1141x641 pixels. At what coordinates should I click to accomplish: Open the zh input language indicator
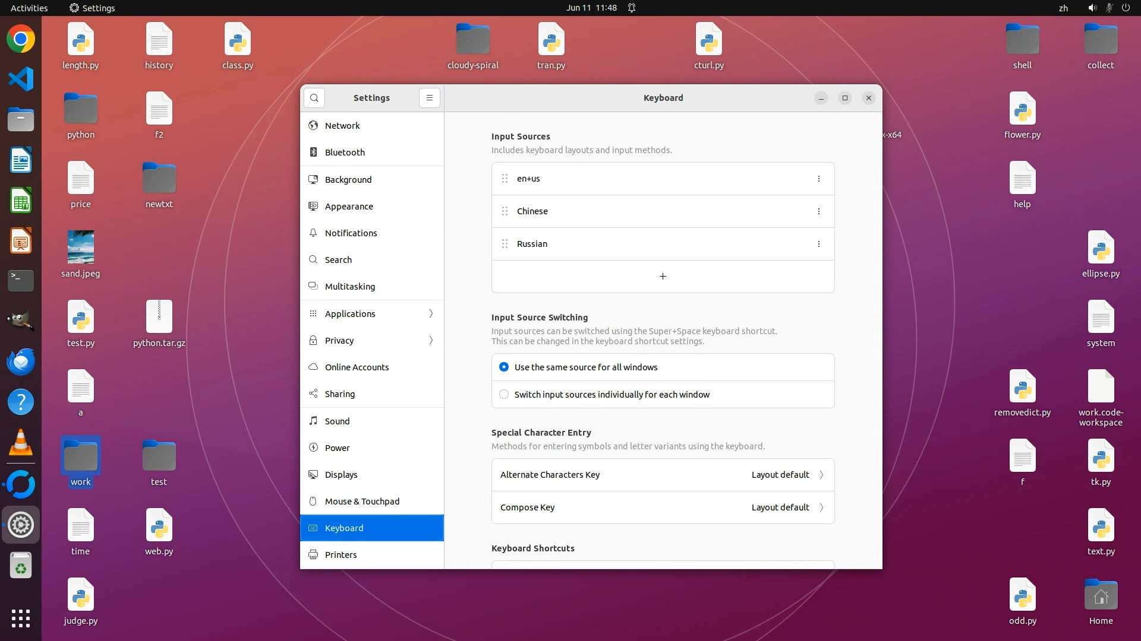point(1063,8)
